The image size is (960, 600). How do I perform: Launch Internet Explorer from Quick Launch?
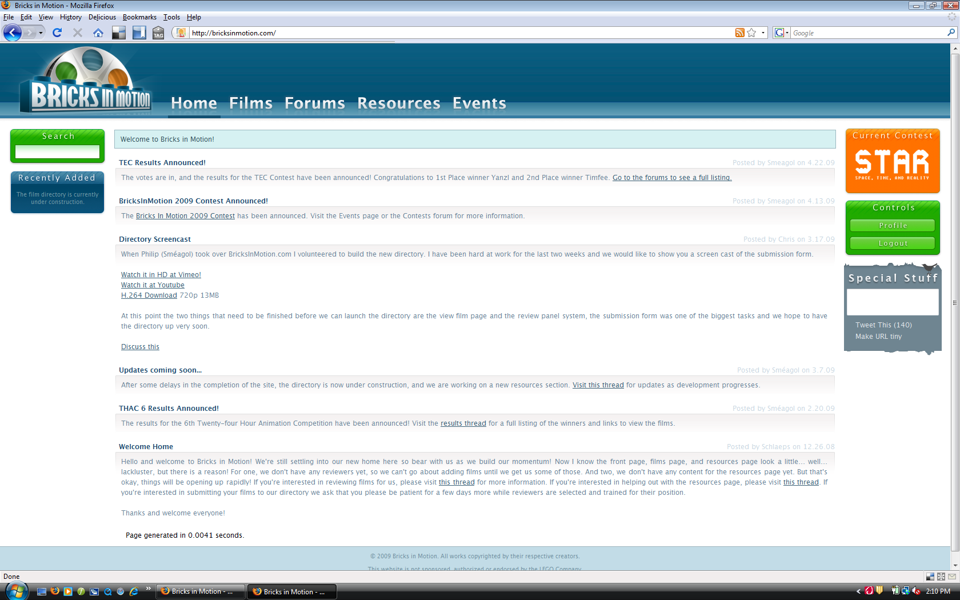click(134, 591)
